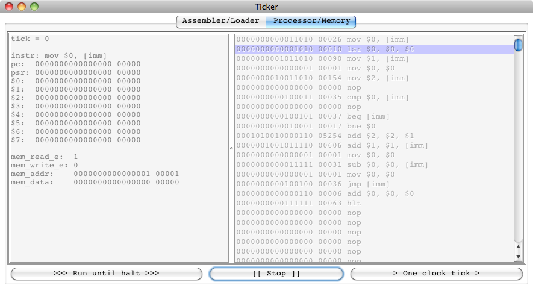The image size is (533, 291).
Task: Click the memory scrollbar down arrow
Action: point(518,257)
